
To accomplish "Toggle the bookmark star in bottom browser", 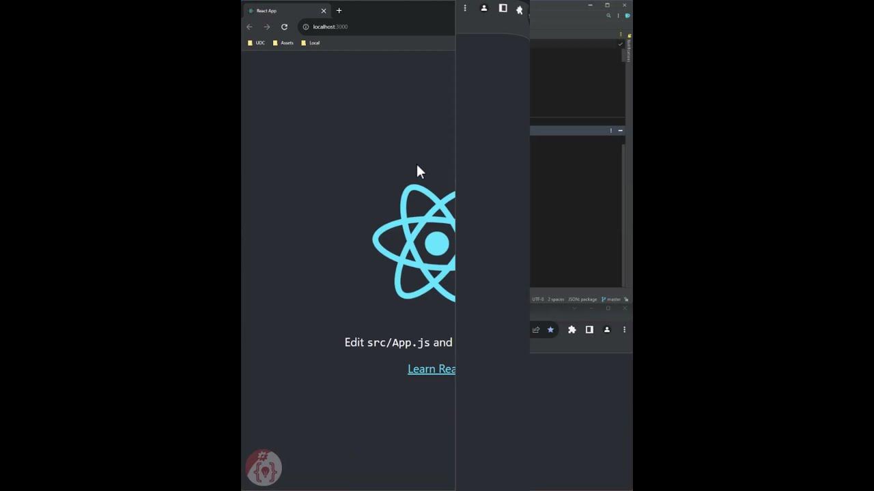I will click(551, 330).
